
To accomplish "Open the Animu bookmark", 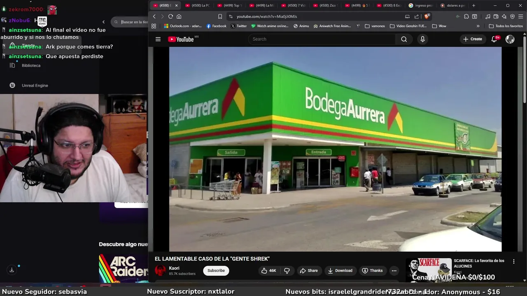I will point(301,26).
